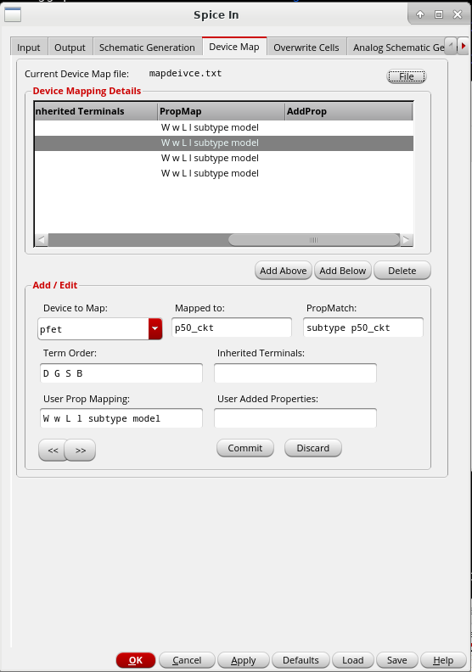Delete the selected device mapping
472x672 pixels.
pyautogui.click(x=402, y=271)
